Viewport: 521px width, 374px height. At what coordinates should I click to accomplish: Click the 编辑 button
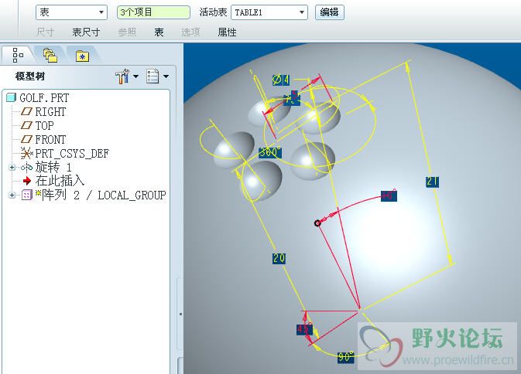[329, 12]
